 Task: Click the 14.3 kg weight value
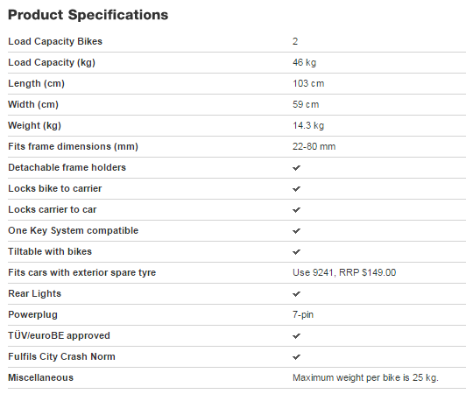coord(308,126)
